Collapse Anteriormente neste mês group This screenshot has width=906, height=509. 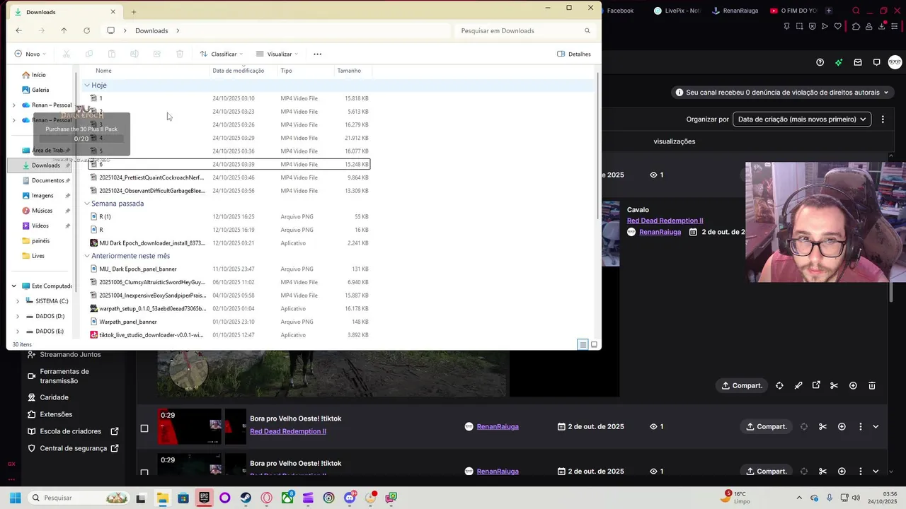(x=87, y=256)
